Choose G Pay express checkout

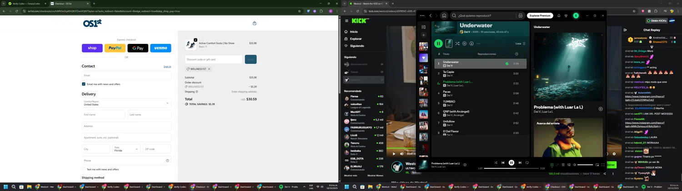click(x=138, y=48)
